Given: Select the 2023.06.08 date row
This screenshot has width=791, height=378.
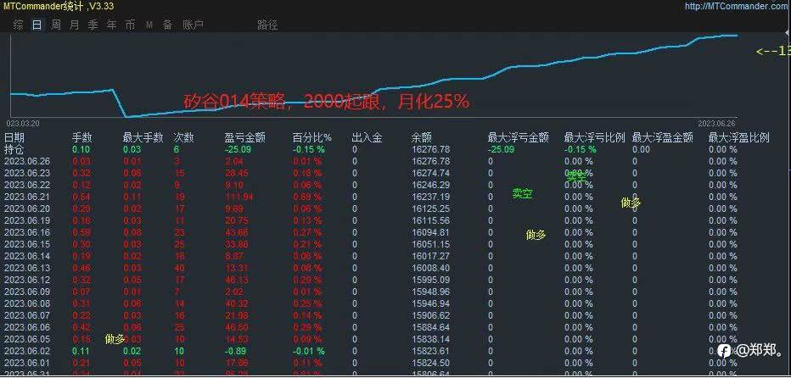Looking at the screenshot, I should [x=28, y=303].
